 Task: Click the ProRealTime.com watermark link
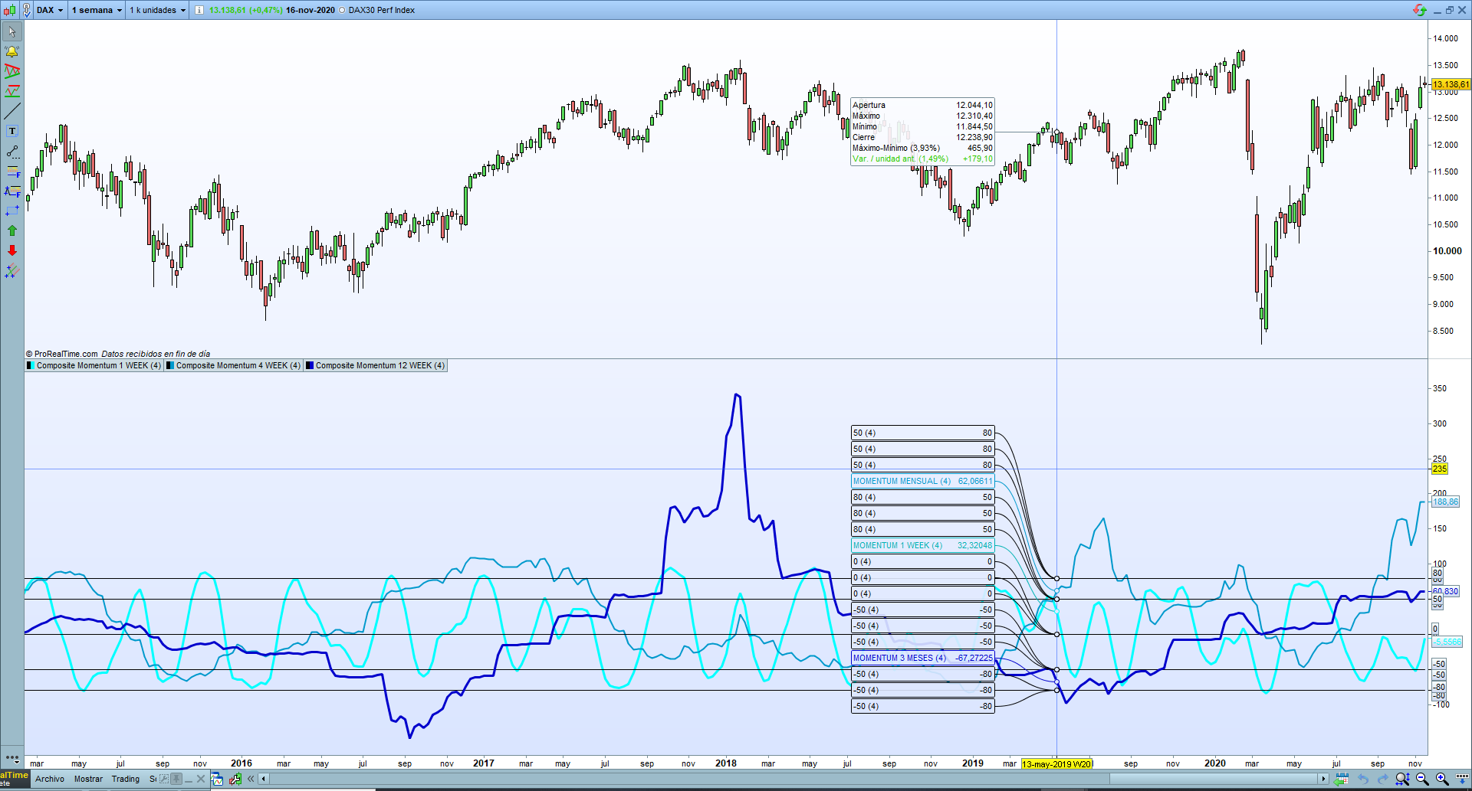[66, 354]
